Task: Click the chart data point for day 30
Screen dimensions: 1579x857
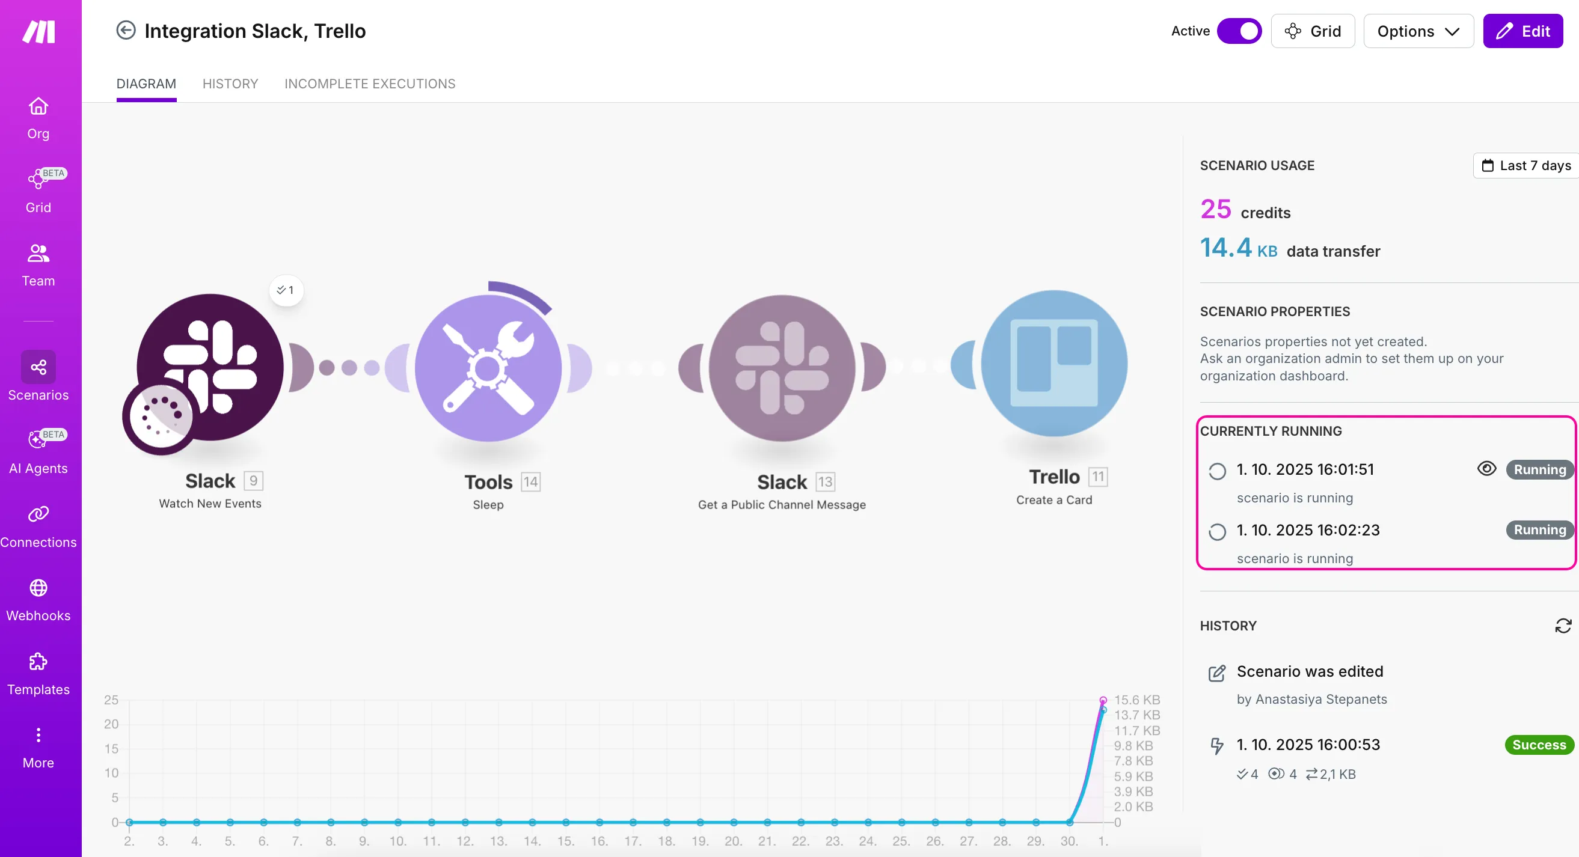Action: 1069,822
